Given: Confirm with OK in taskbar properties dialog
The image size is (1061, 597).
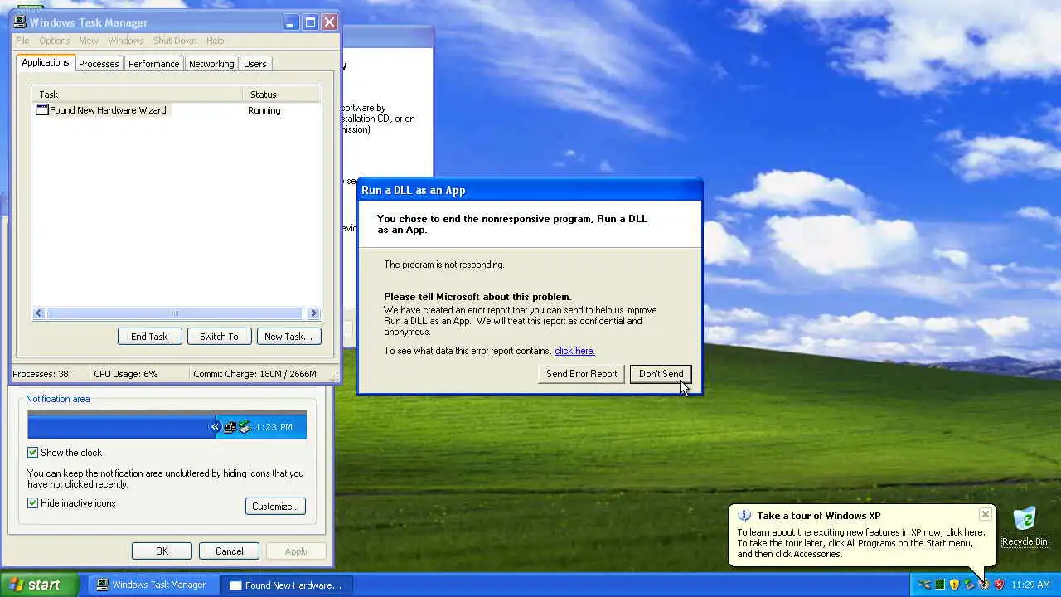Looking at the screenshot, I should tap(162, 551).
